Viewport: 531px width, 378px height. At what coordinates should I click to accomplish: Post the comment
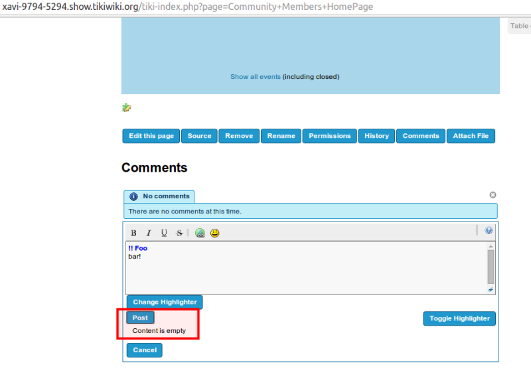[140, 318]
